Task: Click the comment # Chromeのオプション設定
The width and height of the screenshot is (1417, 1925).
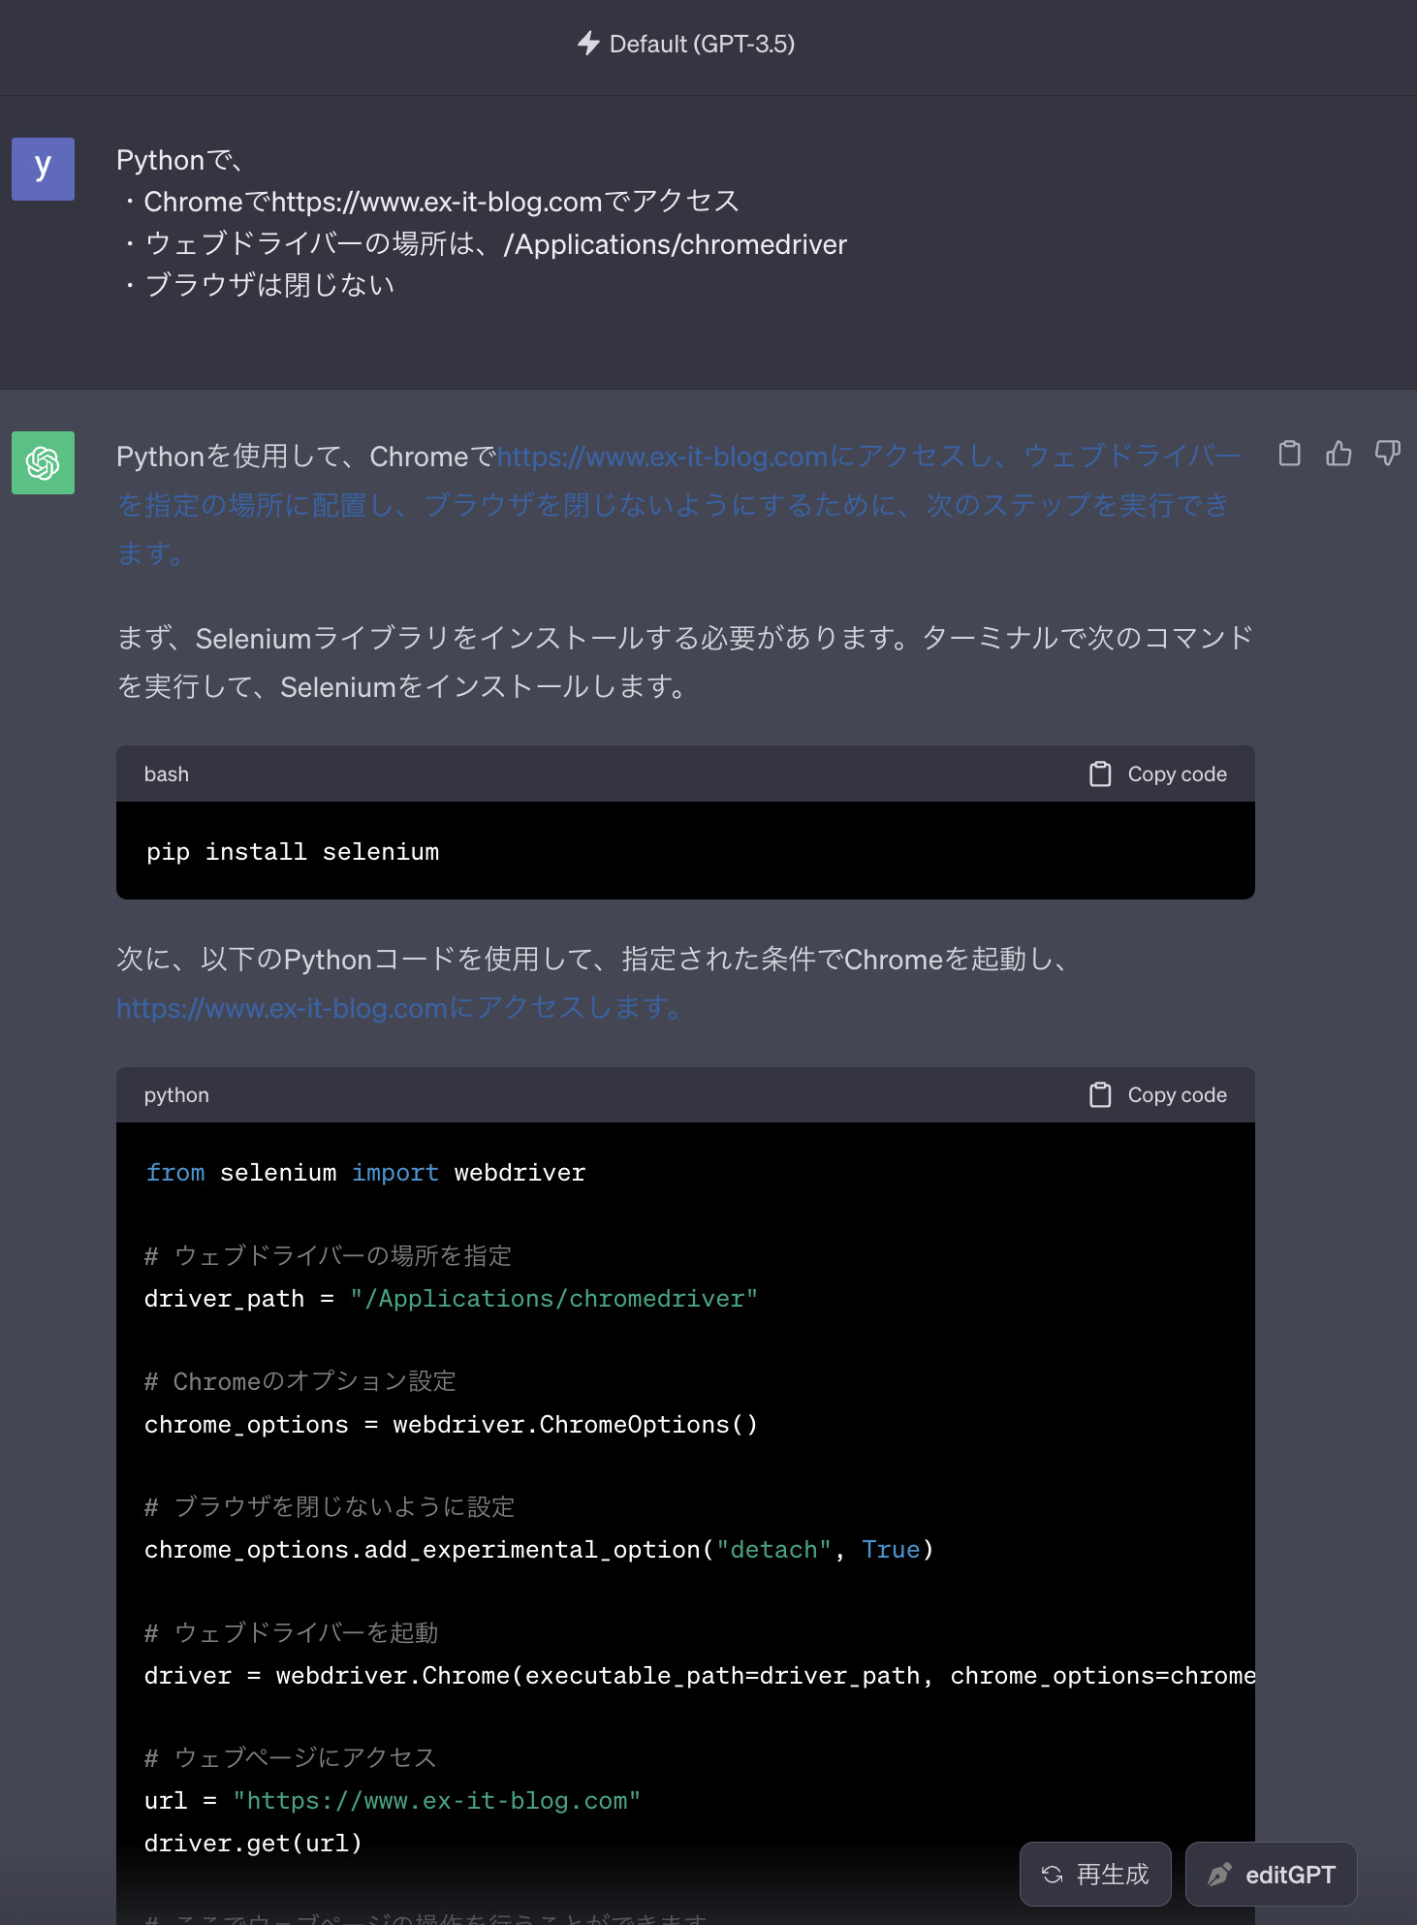Action: pyautogui.click(x=300, y=1380)
